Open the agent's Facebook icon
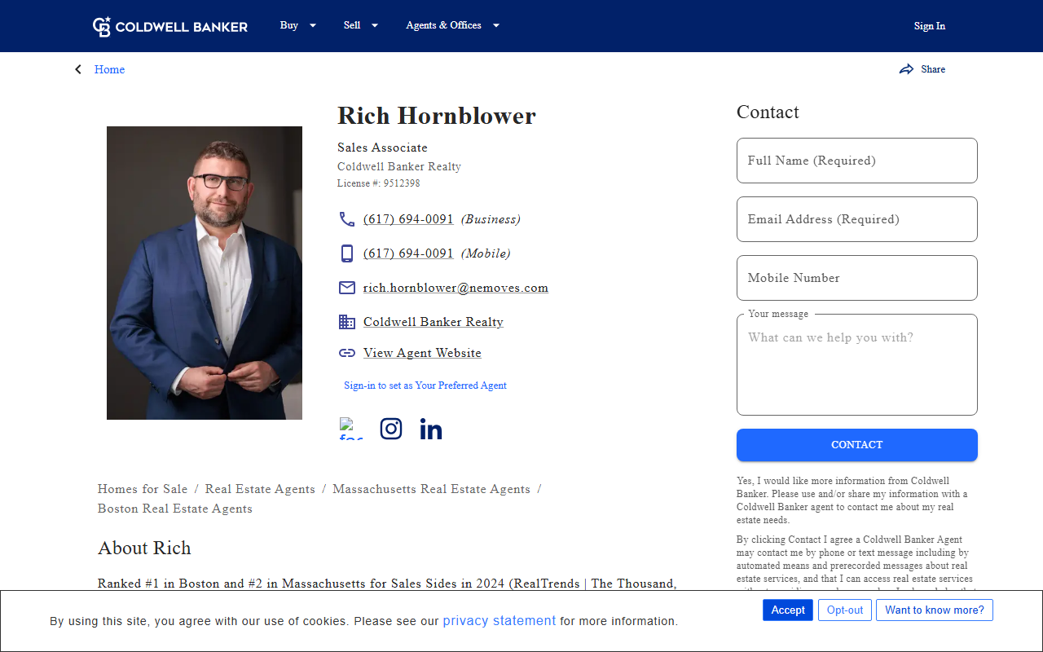This screenshot has height=652, width=1043. coord(351,429)
